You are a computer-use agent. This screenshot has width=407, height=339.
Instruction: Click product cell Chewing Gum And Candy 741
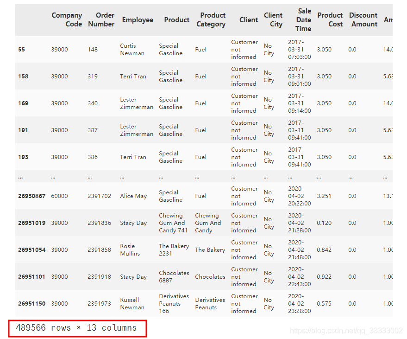173,223
